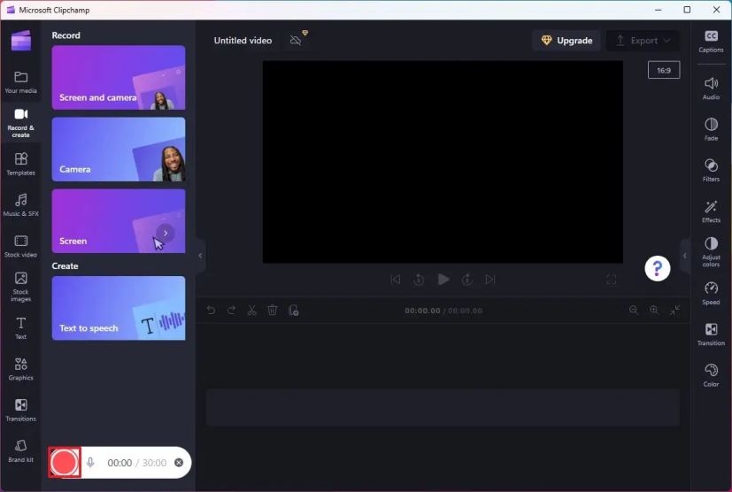
Task: Open the Text tool tab
Action: 20,328
